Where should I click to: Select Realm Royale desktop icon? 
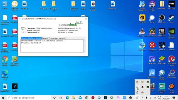coord(152,32)
